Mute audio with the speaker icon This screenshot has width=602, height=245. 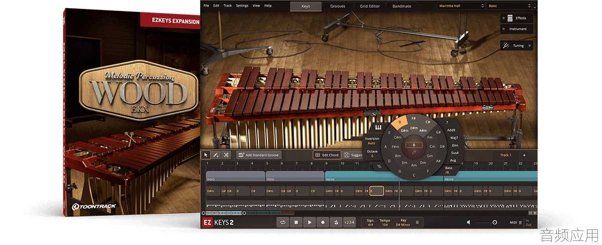[469, 222]
